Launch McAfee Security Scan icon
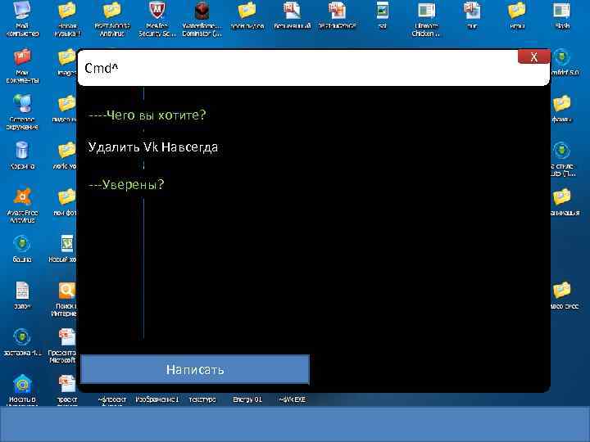 point(157,19)
